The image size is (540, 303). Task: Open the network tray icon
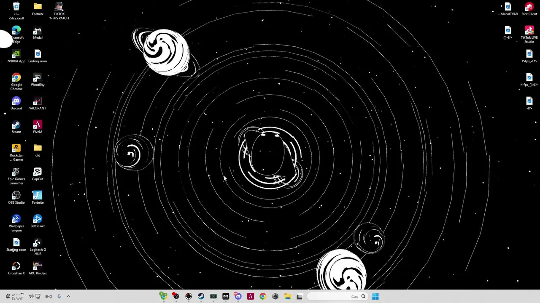click(x=38, y=296)
